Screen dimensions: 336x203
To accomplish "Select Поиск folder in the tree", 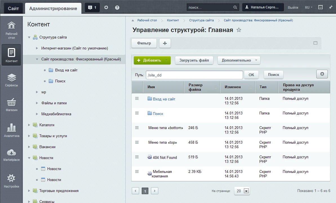I will pos(60,81).
